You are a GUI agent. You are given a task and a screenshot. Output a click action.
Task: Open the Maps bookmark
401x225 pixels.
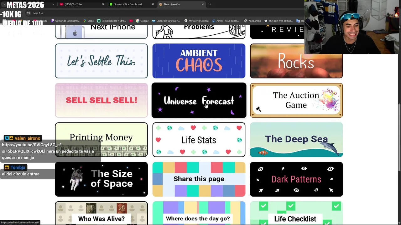click(88, 21)
